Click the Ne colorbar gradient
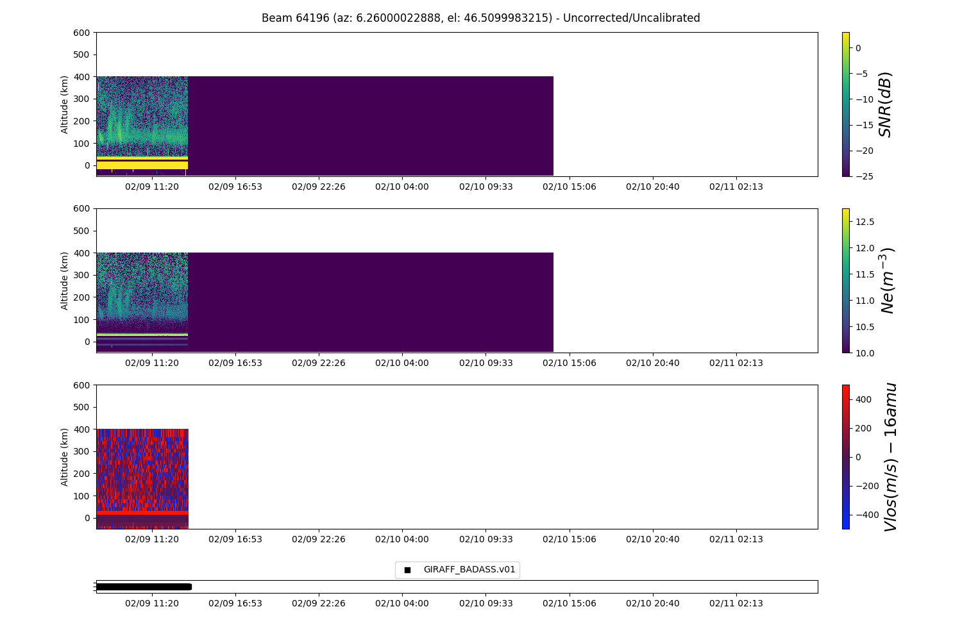Image resolution: width=962 pixels, height=641 pixels. (x=845, y=280)
